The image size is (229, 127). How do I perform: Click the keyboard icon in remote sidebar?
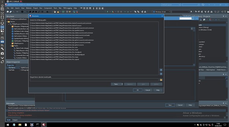2,42
